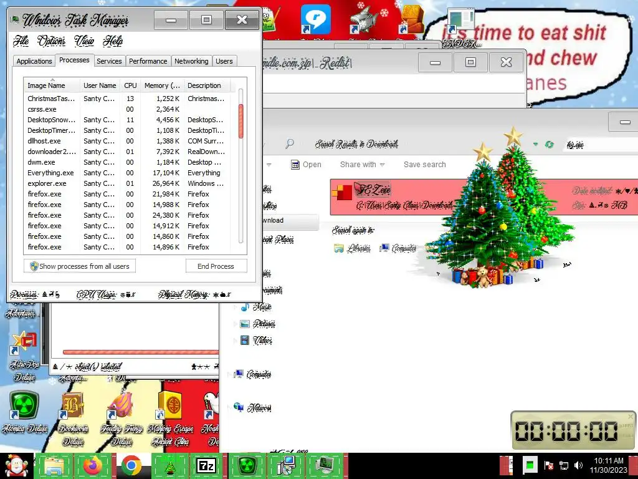Image resolution: width=638 pixels, height=479 pixels.
Task: Open Videos in Explorer navigation pane
Action: tap(256, 340)
